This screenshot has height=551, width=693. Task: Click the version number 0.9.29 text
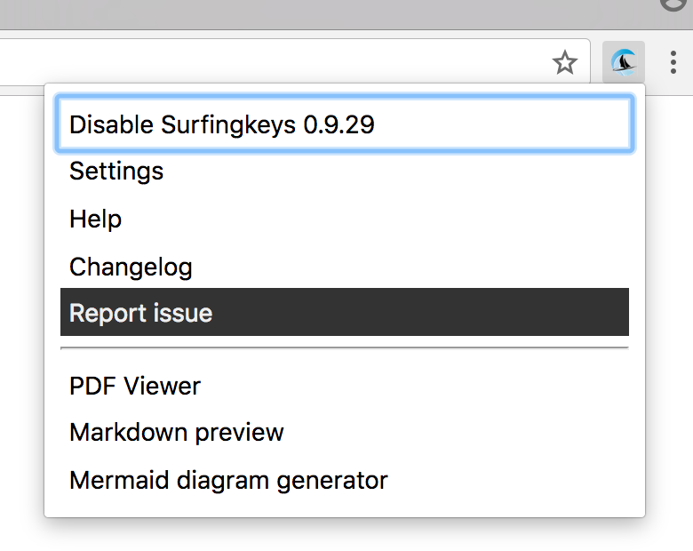click(x=339, y=124)
